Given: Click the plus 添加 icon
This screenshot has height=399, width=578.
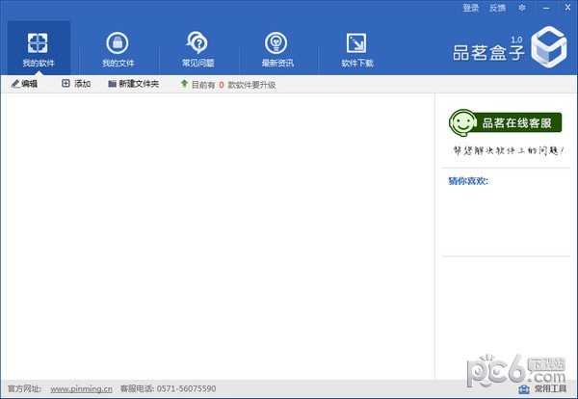Looking at the screenshot, I should click(66, 83).
